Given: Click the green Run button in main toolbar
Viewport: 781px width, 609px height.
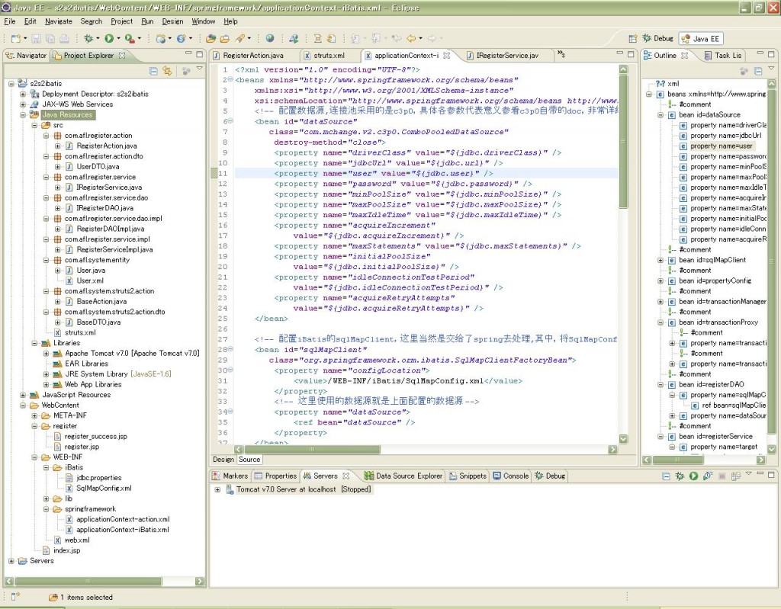Looking at the screenshot, I should 109,38.
